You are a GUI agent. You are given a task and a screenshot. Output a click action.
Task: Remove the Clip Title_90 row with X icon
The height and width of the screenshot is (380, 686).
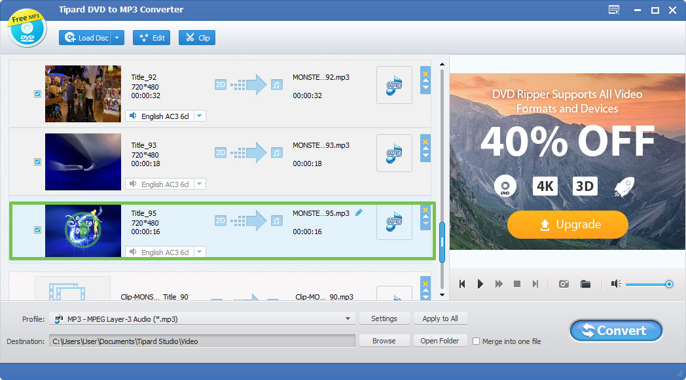[x=425, y=283]
